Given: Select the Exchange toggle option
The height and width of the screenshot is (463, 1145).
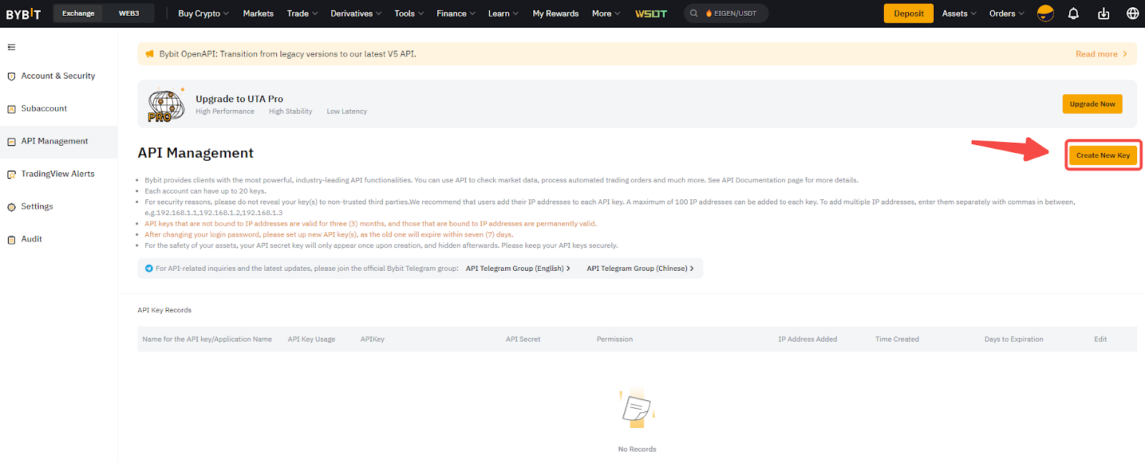Looking at the screenshot, I should (x=78, y=14).
